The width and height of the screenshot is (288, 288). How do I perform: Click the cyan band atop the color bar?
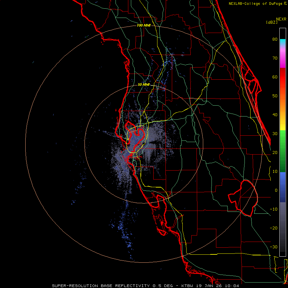coord(283,42)
